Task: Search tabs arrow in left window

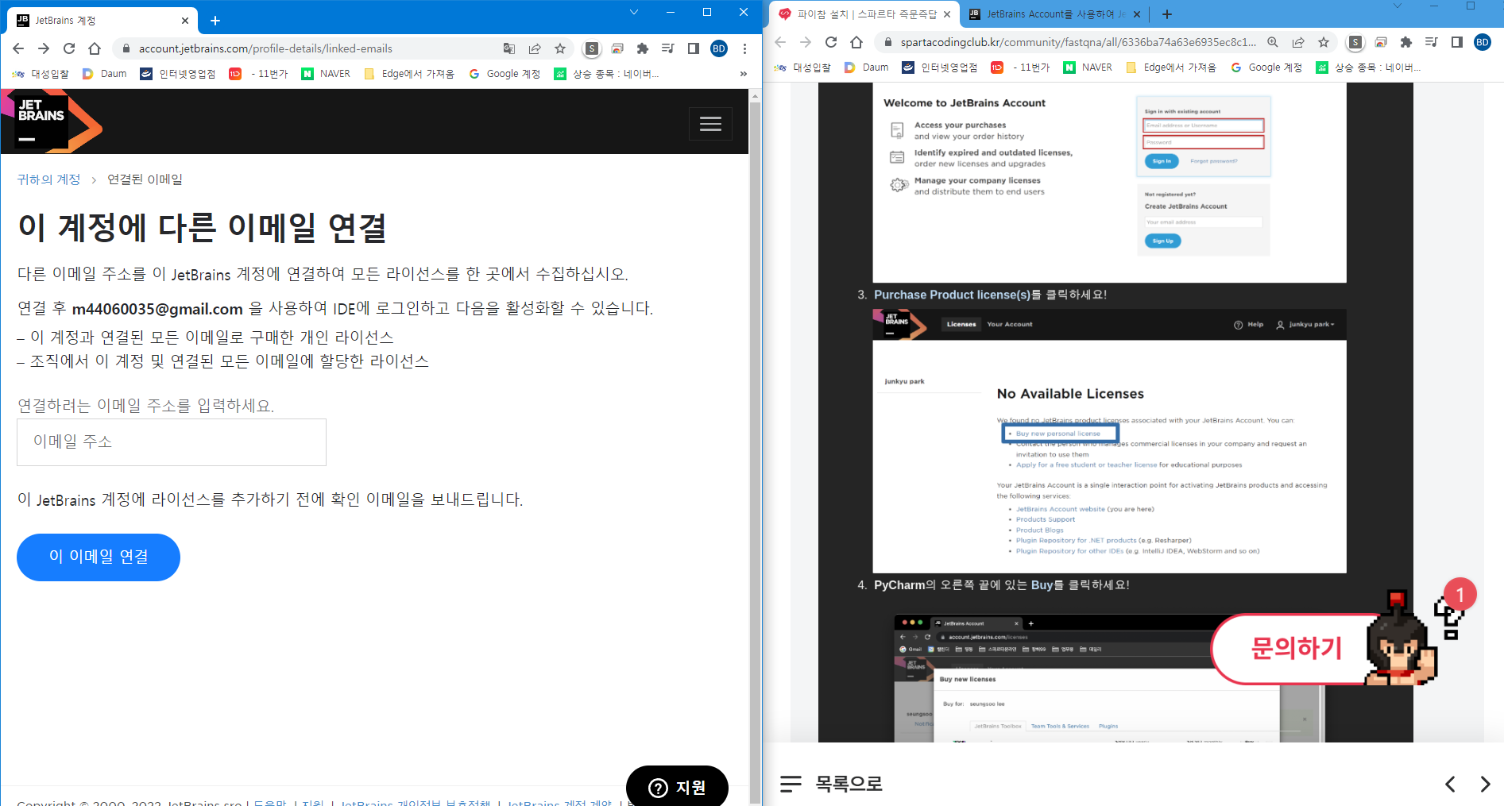Action: 634,12
